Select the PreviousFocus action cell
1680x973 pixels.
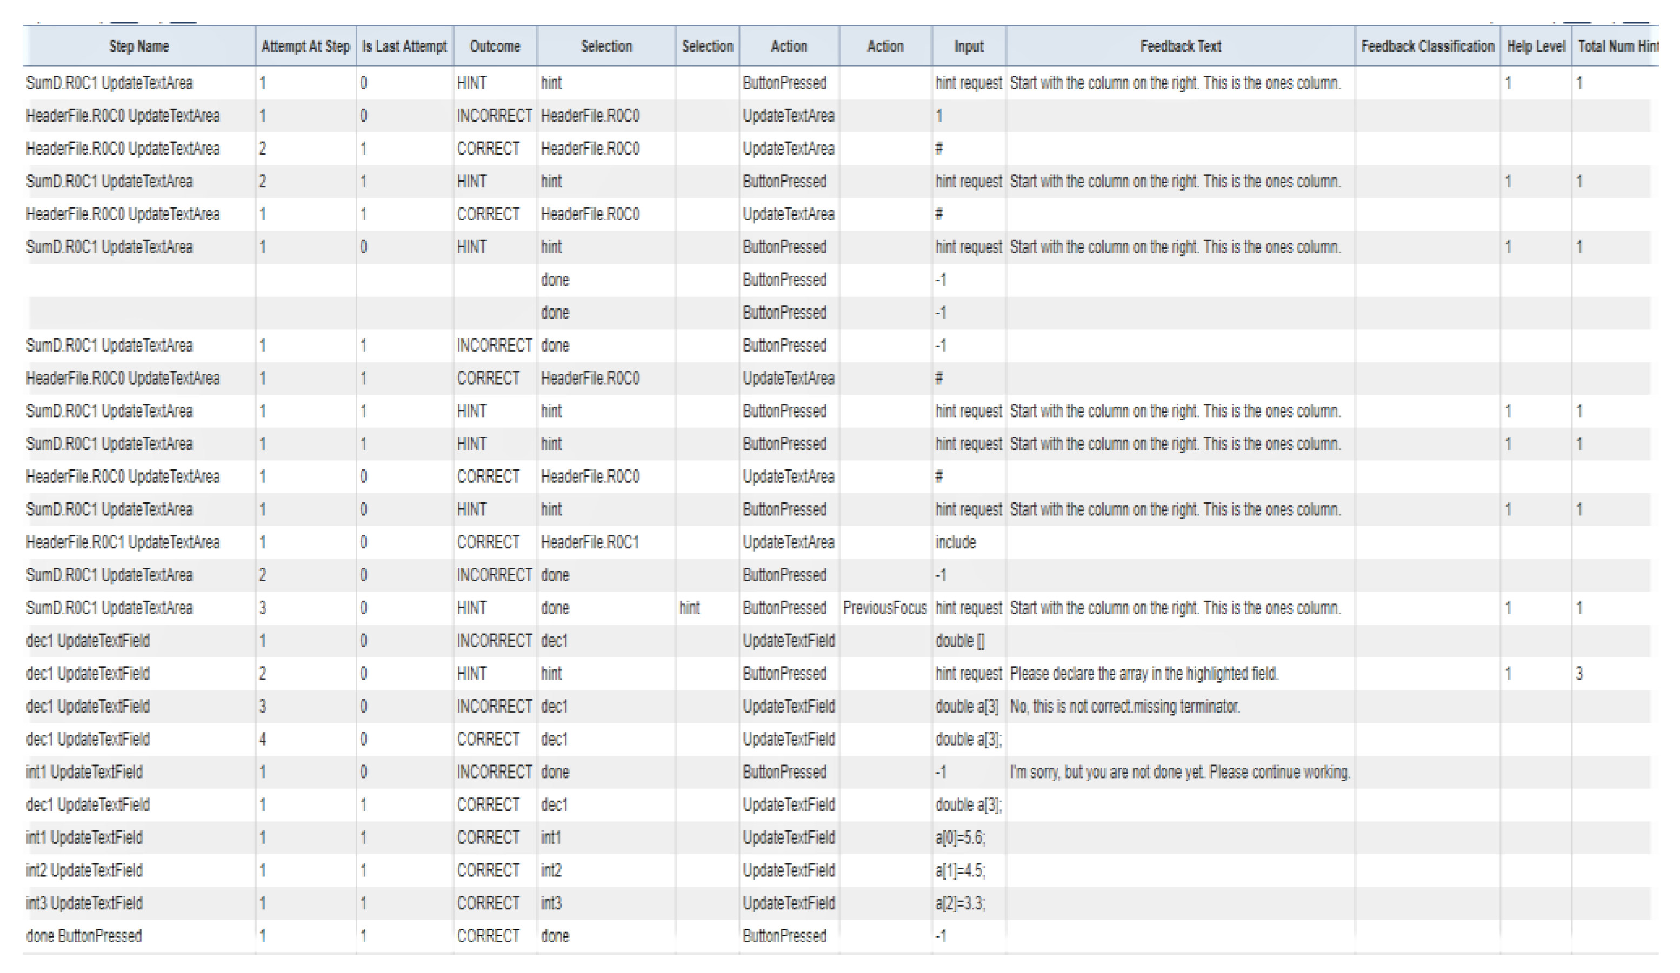tap(885, 608)
